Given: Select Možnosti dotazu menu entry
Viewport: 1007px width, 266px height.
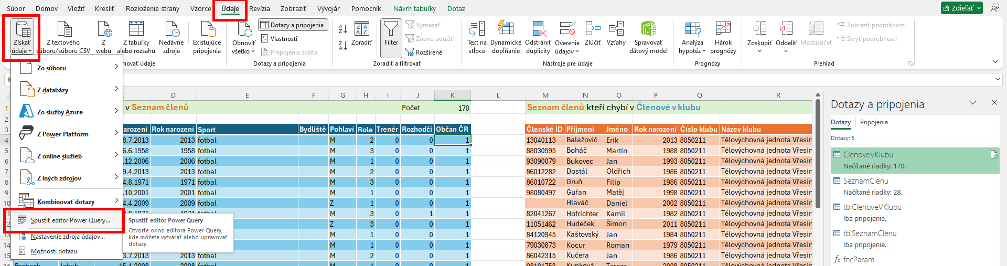Looking at the screenshot, I should tap(53, 251).
